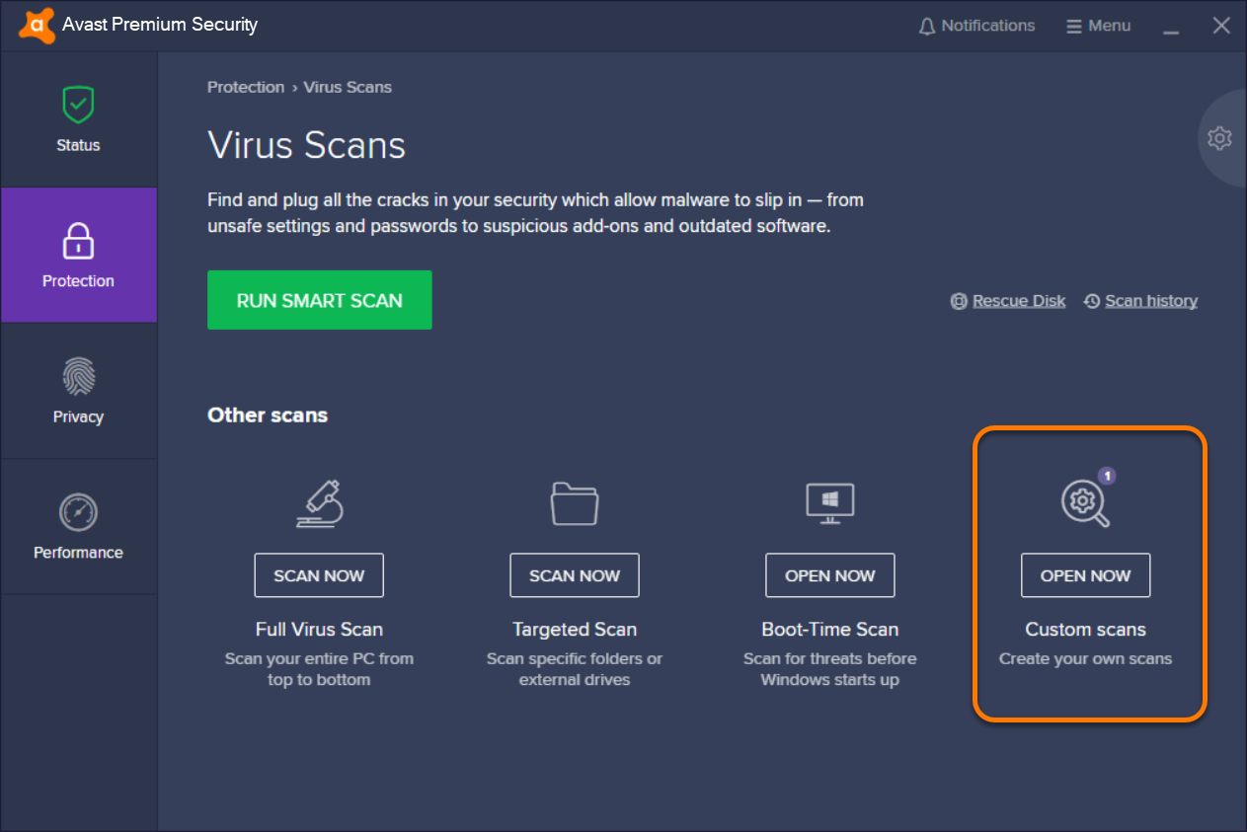Click 'Create your own scans' description
Screen dimensions: 1247x832
[1086, 659]
